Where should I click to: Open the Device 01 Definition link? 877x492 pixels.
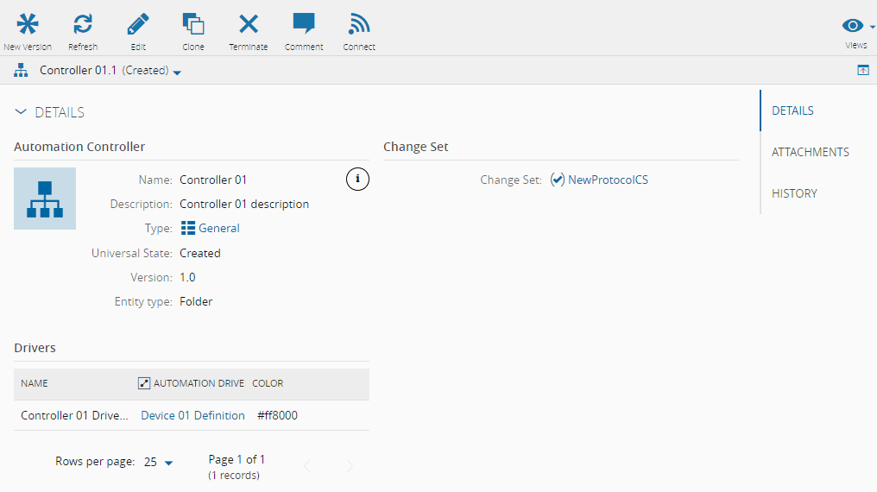(192, 415)
